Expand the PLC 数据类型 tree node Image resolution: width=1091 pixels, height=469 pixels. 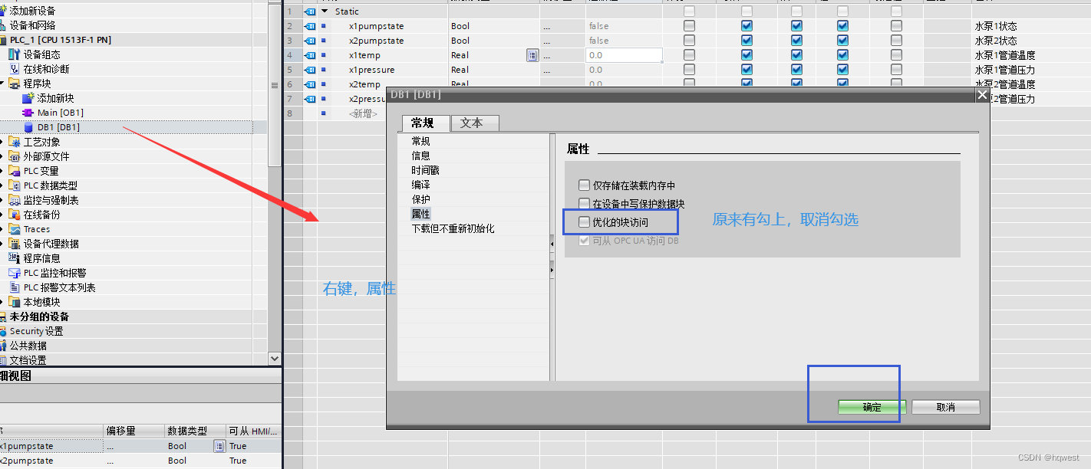pos(2,185)
